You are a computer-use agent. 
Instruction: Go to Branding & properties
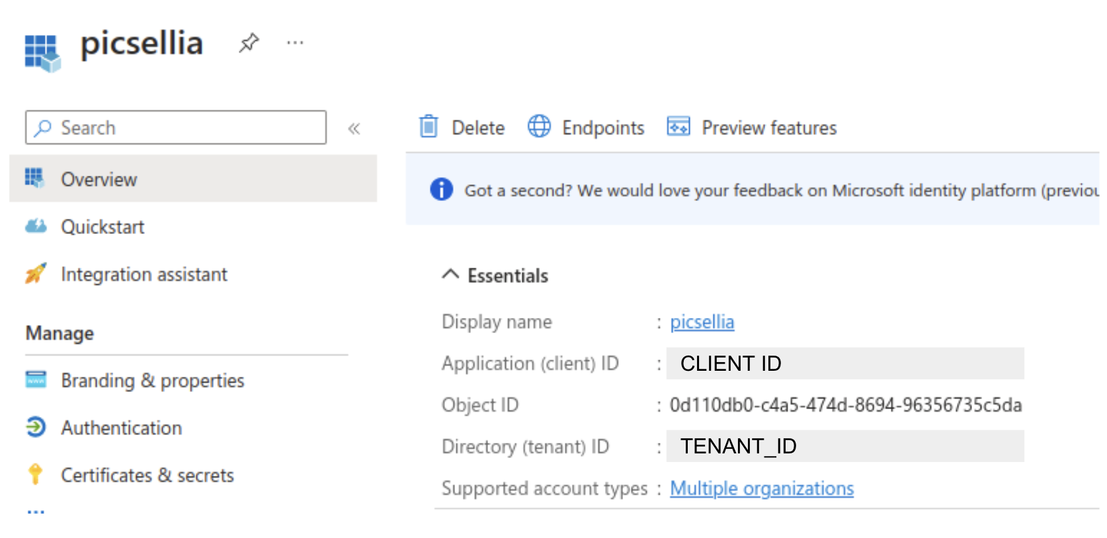coord(153,381)
